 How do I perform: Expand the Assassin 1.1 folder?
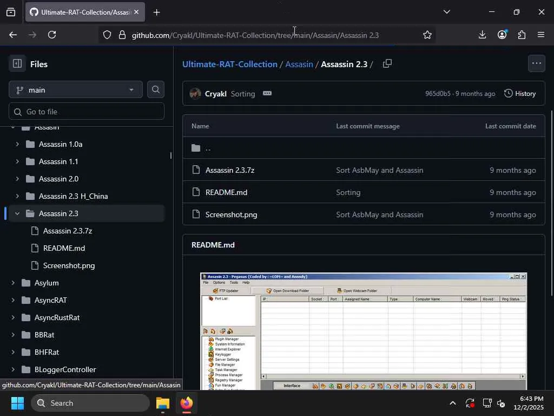tap(17, 161)
